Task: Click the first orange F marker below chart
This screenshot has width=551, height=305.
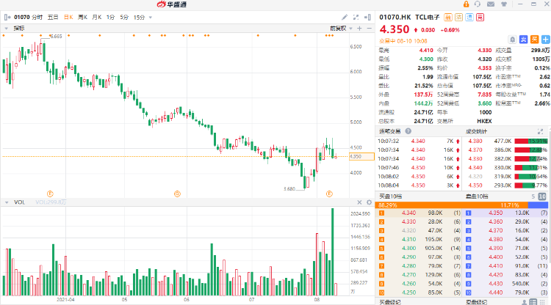Action: pos(50,194)
